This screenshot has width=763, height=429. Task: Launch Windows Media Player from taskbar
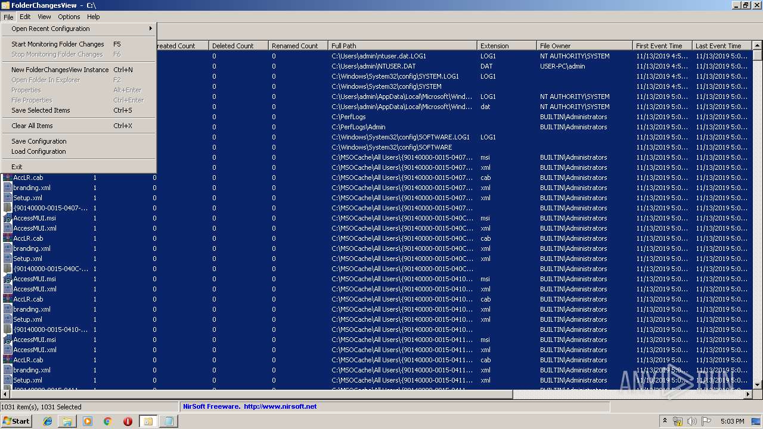pyautogui.click(x=88, y=421)
